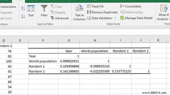
Task: Select column H header
Action: (95, 41)
